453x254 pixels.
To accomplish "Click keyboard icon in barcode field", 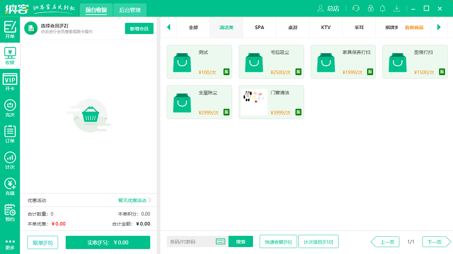I will pyautogui.click(x=221, y=241).
